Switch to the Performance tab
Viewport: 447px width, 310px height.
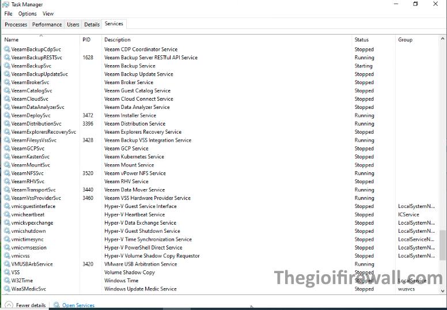pos(47,25)
